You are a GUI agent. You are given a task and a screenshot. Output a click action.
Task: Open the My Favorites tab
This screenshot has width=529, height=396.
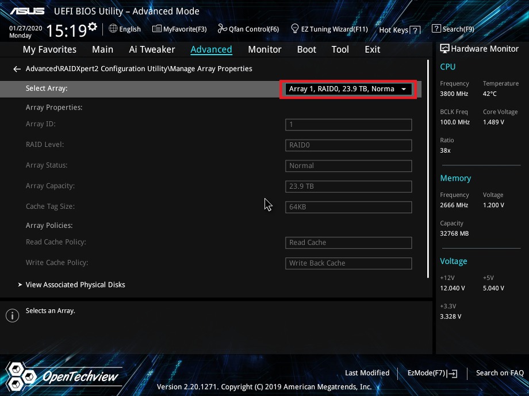tap(49, 49)
